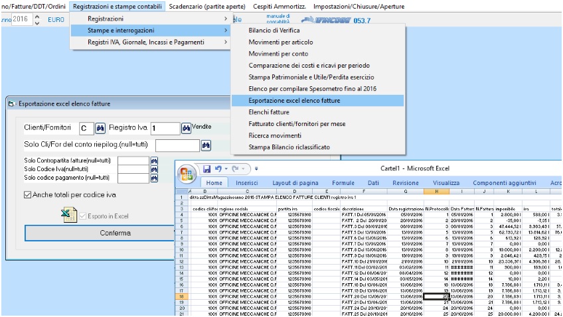Open Scadenzario (partite aperte) menu
This screenshot has width=563, height=317.
point(207,7)
